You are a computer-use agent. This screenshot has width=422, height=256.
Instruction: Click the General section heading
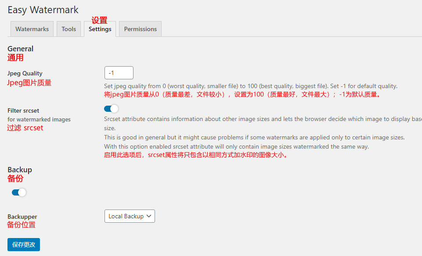[x=21, y=49]
